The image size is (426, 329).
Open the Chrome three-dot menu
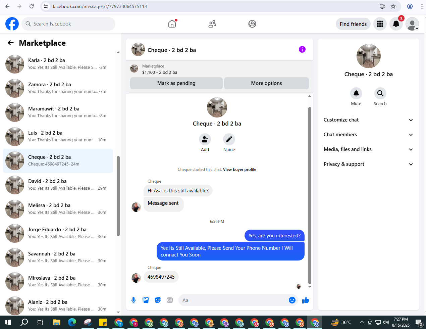pos(422,6)
